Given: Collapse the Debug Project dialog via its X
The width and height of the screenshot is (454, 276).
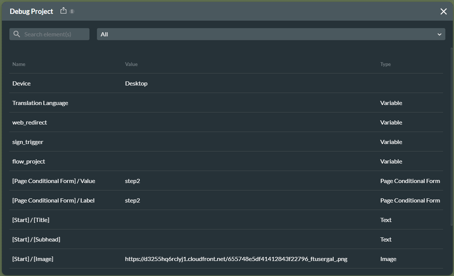Looking at the screenshot, I should point(443,11).
